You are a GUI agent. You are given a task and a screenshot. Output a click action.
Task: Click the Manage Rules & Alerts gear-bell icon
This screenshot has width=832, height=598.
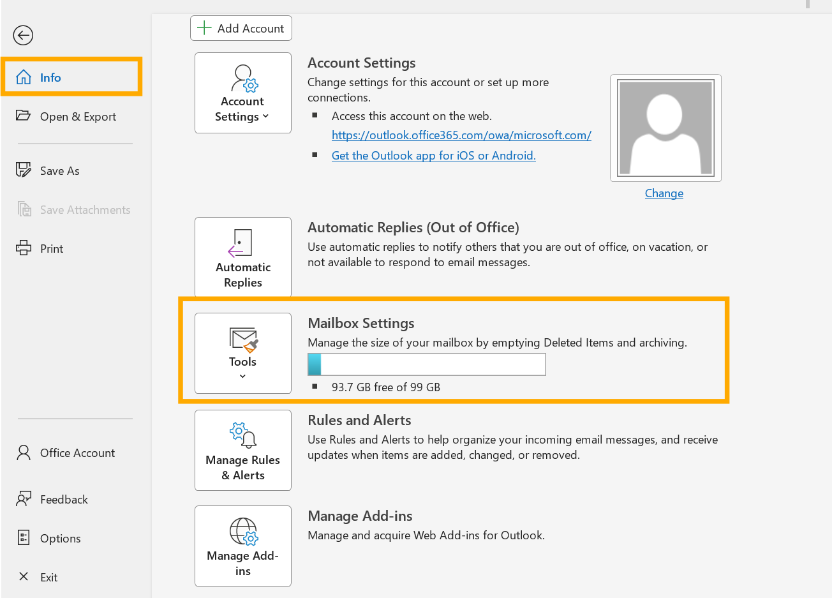click(242, 435)
